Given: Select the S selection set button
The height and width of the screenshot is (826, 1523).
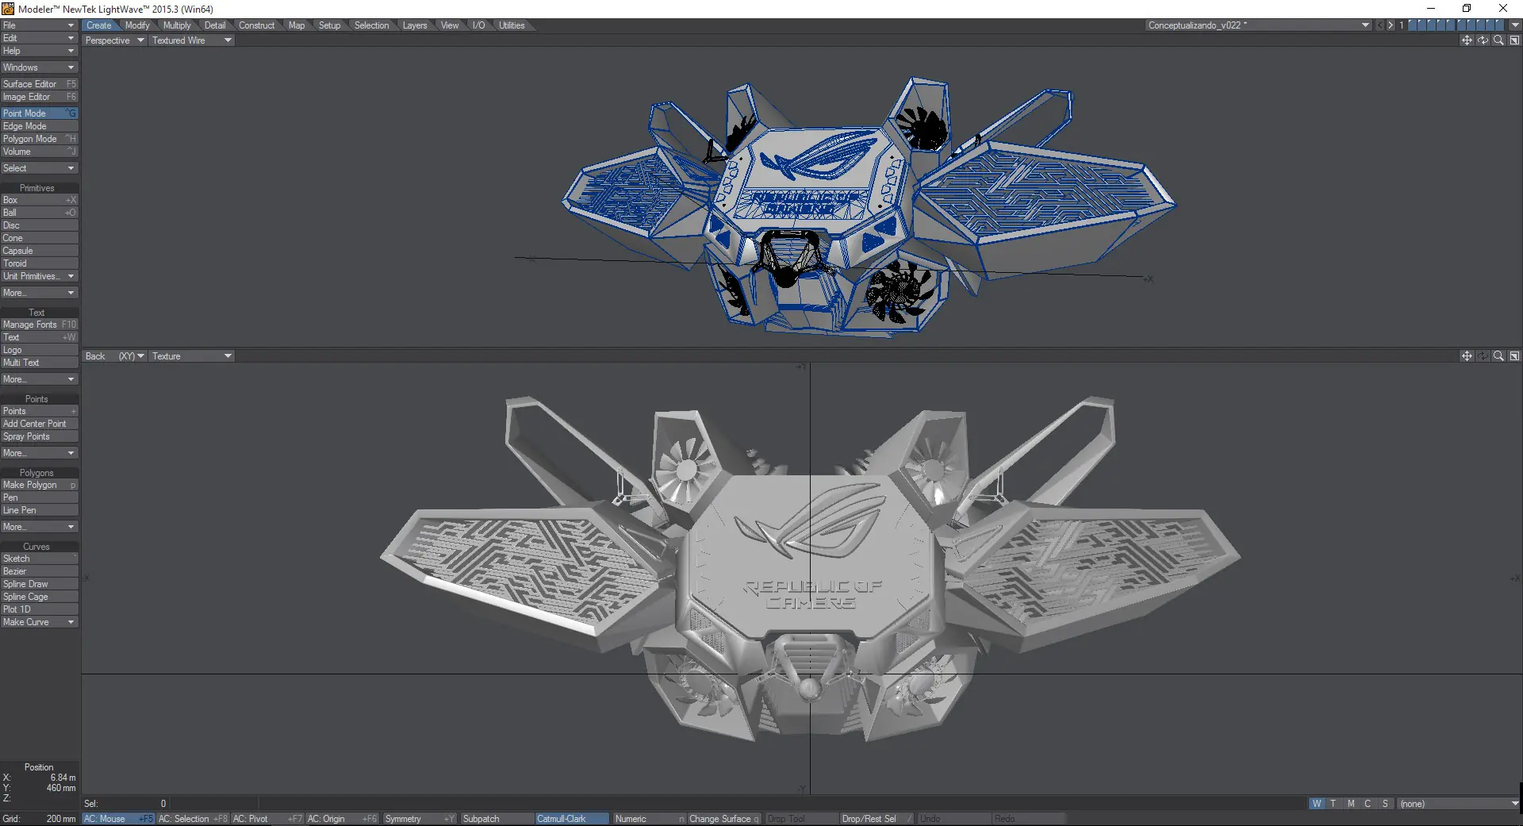Looking at the screenshot, I should [1385, 804].
